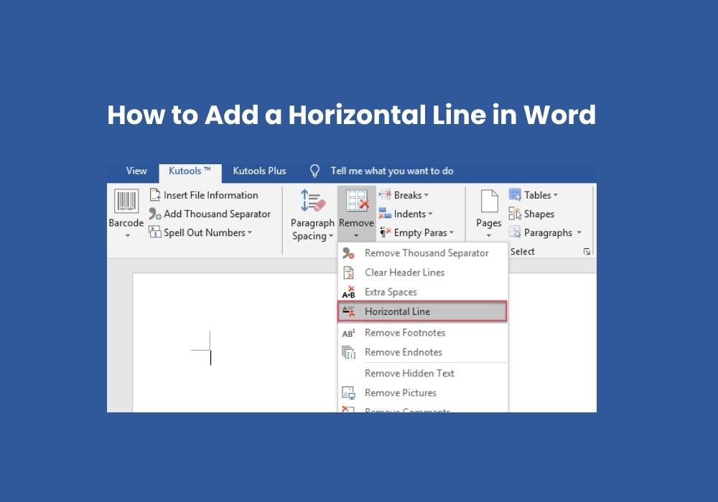Click the Paragraphs label

(548, 232)
